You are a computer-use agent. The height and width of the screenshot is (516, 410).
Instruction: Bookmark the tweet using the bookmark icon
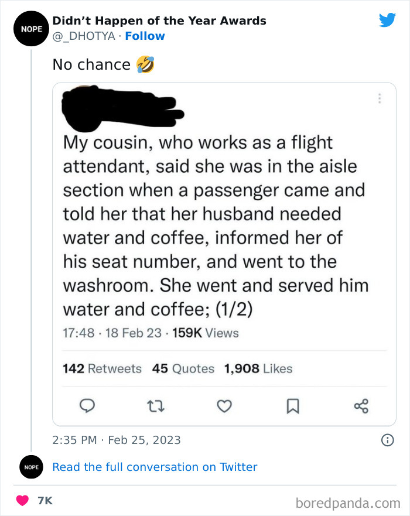pos(293,406)
